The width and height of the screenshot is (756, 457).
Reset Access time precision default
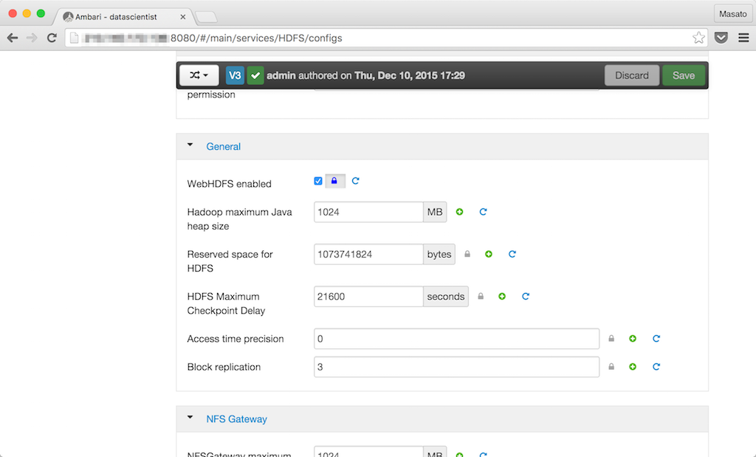[x=656, y=339]
